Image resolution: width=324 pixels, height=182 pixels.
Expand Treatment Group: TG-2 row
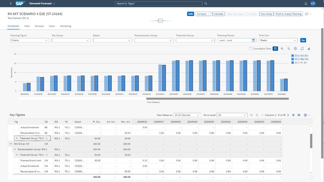pyautogui.click(x=17, y=138)
